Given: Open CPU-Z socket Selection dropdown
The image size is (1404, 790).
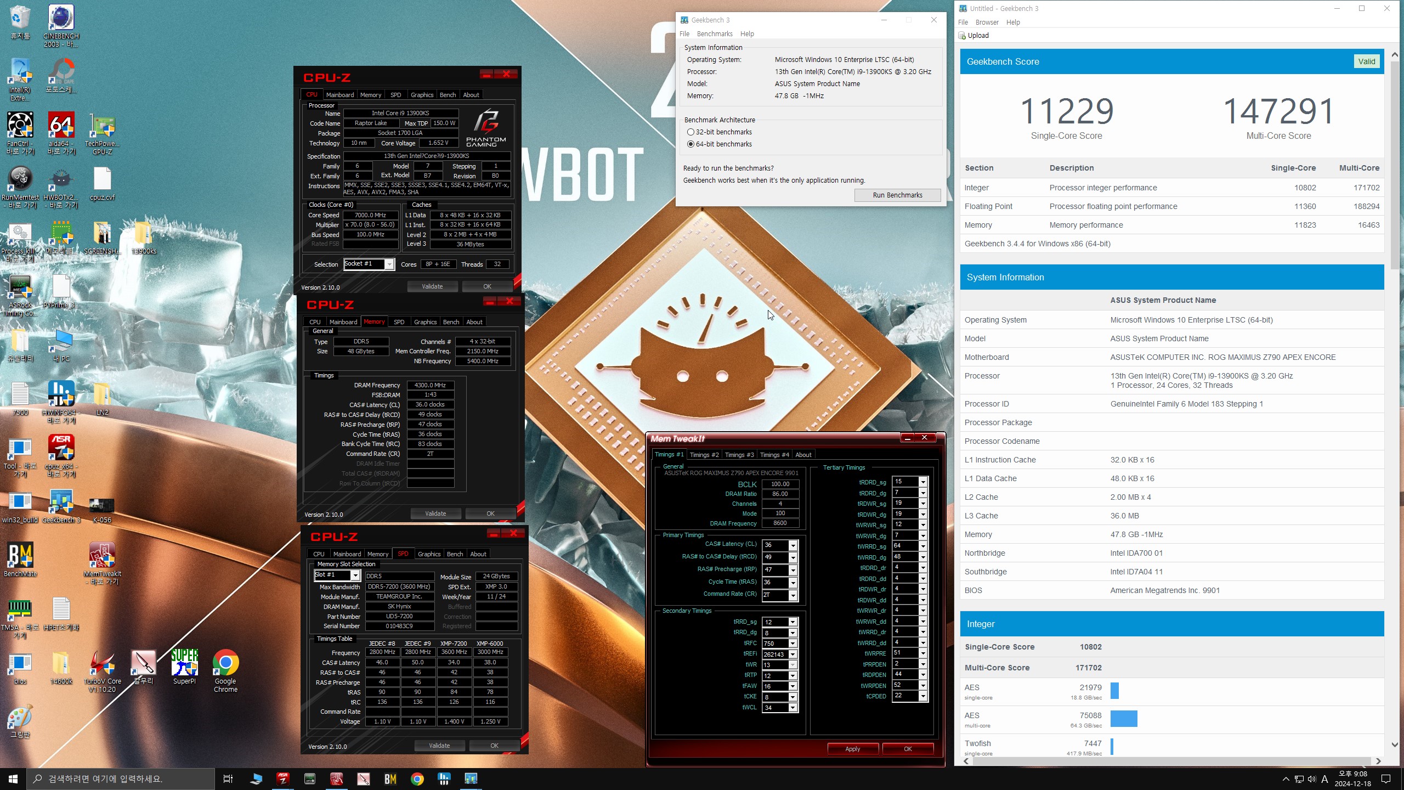Looking at the screenshot, I should [x=389, y=264].
